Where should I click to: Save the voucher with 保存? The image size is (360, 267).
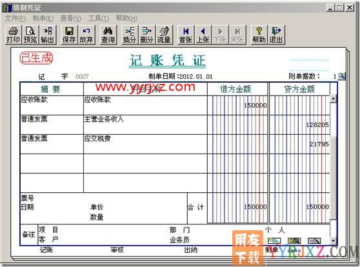(x=69, y=35)
